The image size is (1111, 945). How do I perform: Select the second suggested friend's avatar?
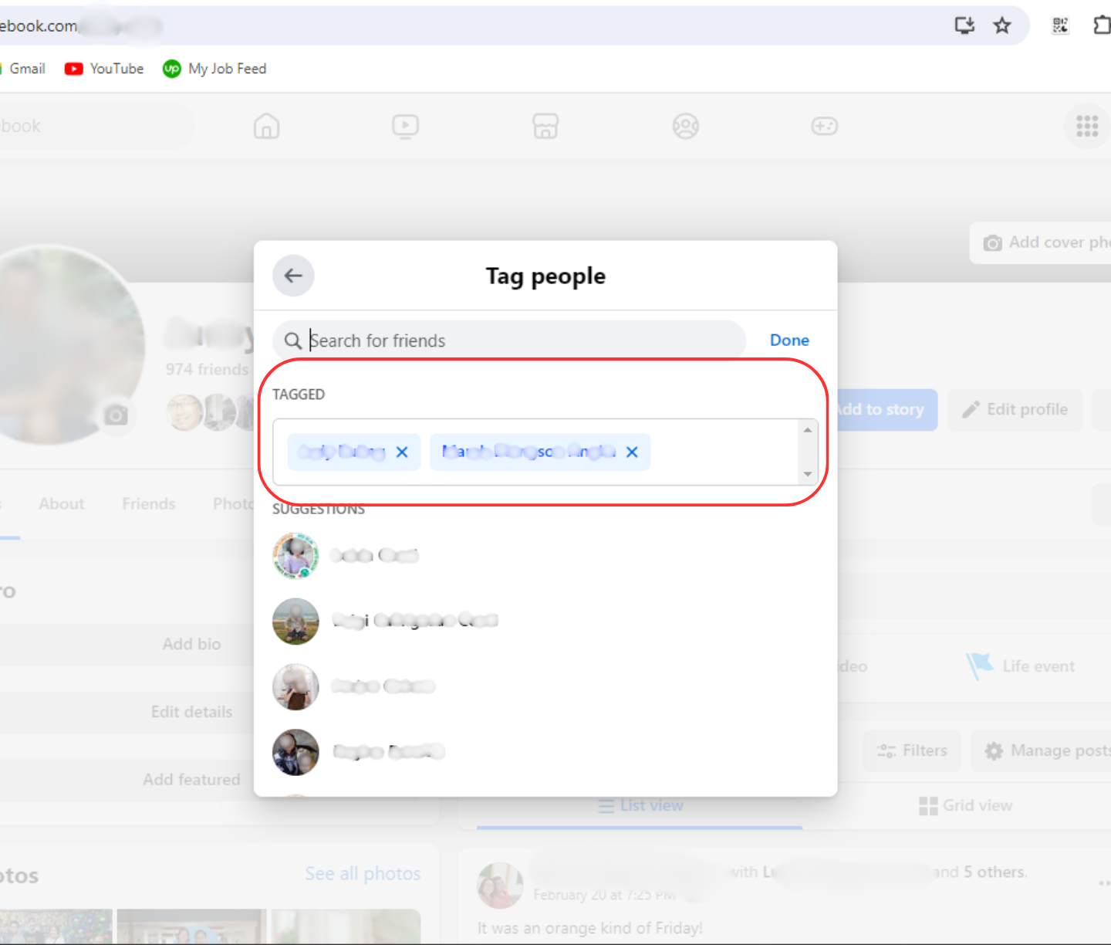(295, 622)
